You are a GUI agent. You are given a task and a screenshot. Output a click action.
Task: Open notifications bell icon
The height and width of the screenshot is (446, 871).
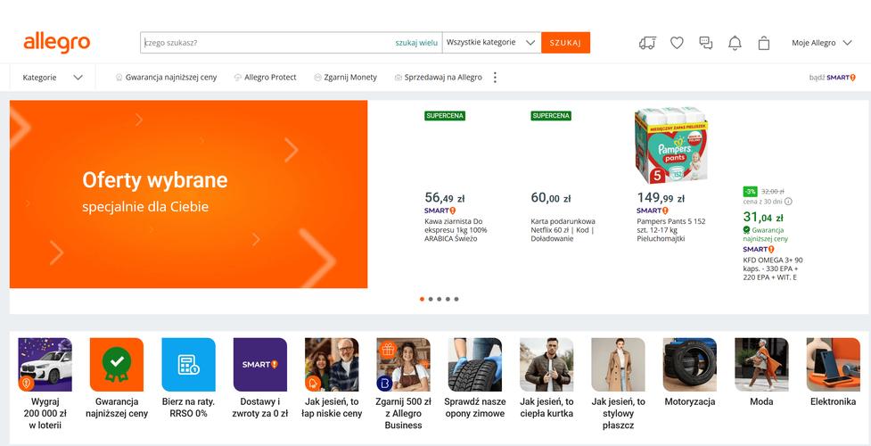pos(735,43)
